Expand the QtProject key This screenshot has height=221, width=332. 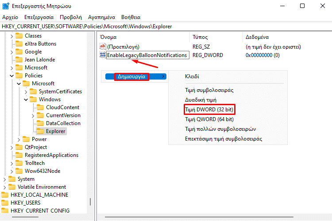pos(12,148)
